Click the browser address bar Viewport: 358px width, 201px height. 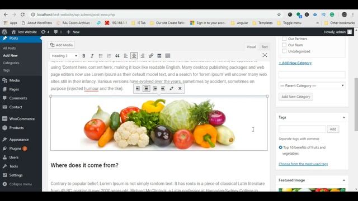tap(153, 15)
